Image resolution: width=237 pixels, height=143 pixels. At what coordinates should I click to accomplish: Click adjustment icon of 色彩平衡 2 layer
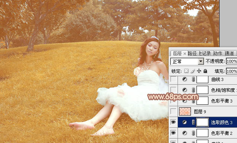(x=185, y=133)
